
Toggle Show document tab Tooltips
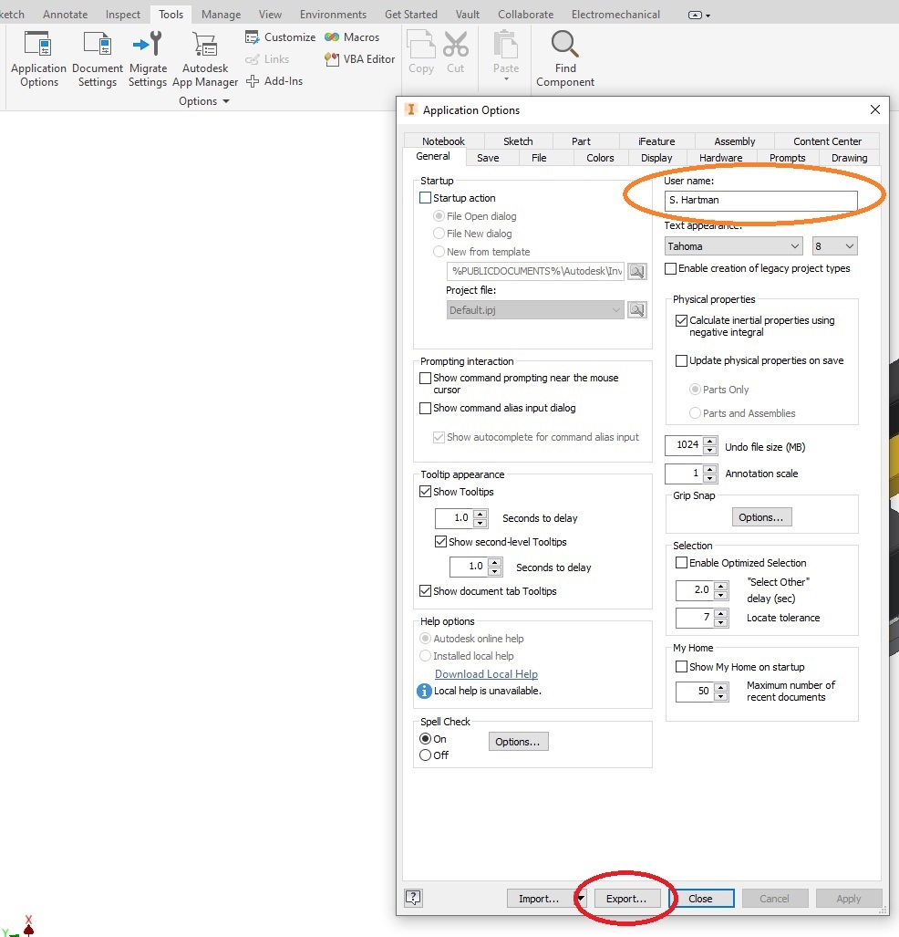(x=425, y=591)
